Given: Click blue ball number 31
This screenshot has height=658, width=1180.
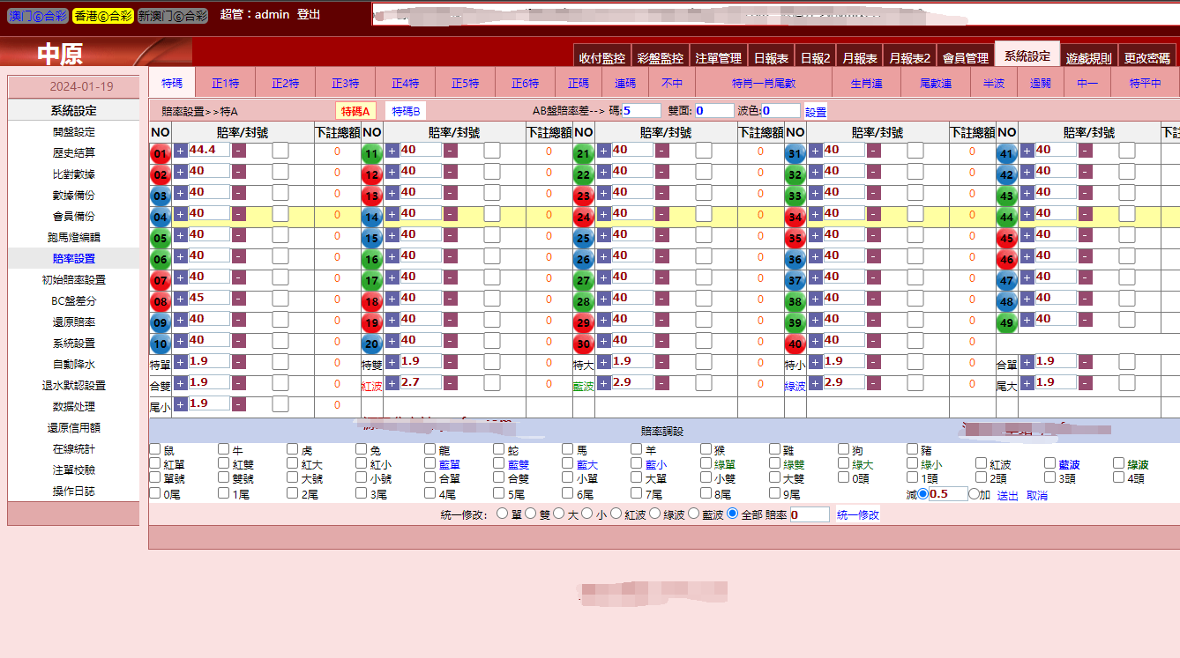Looking at the screenshot, I should pyautogui.click(x=795, y=154).
